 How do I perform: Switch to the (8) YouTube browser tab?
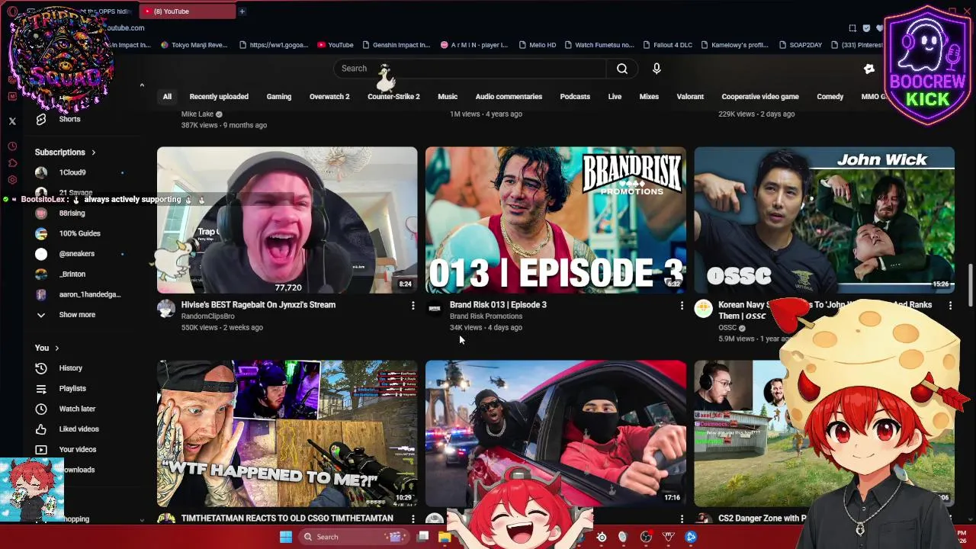tap(187, 11)
